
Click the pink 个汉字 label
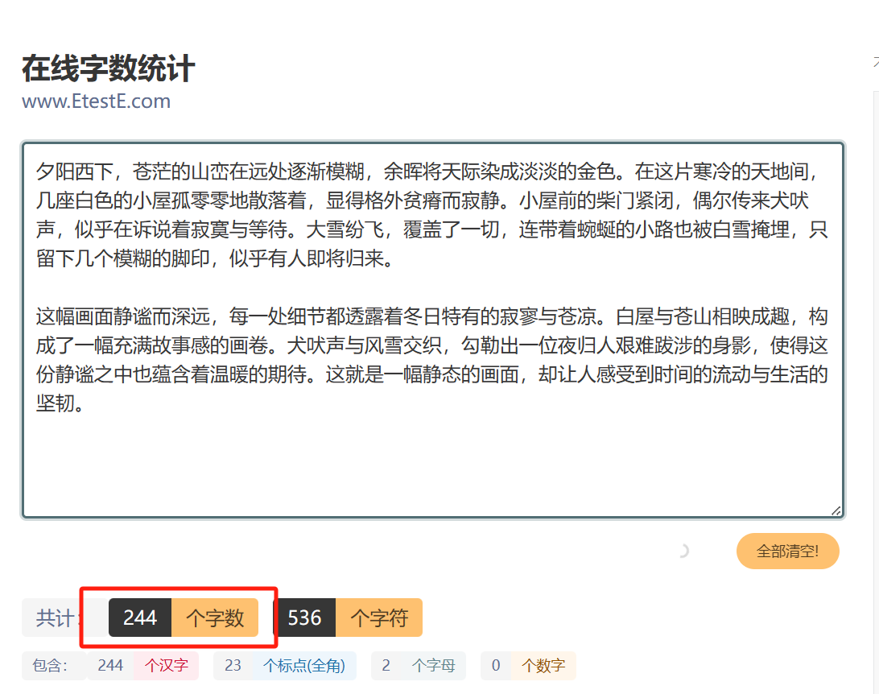pyautogui.click(x=165, y=666)
